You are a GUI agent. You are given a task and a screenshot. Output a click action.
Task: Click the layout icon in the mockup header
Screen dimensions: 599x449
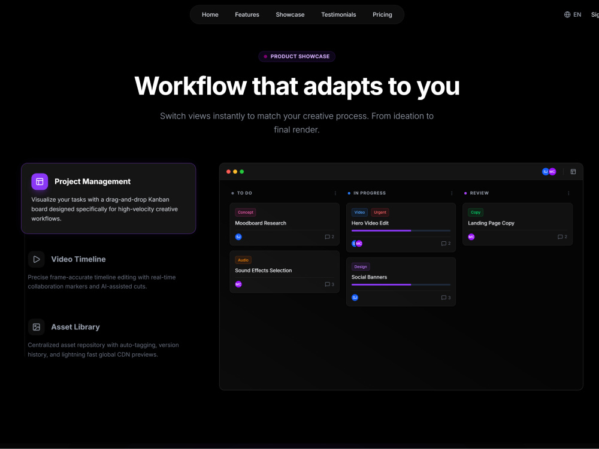coord(573,172)
